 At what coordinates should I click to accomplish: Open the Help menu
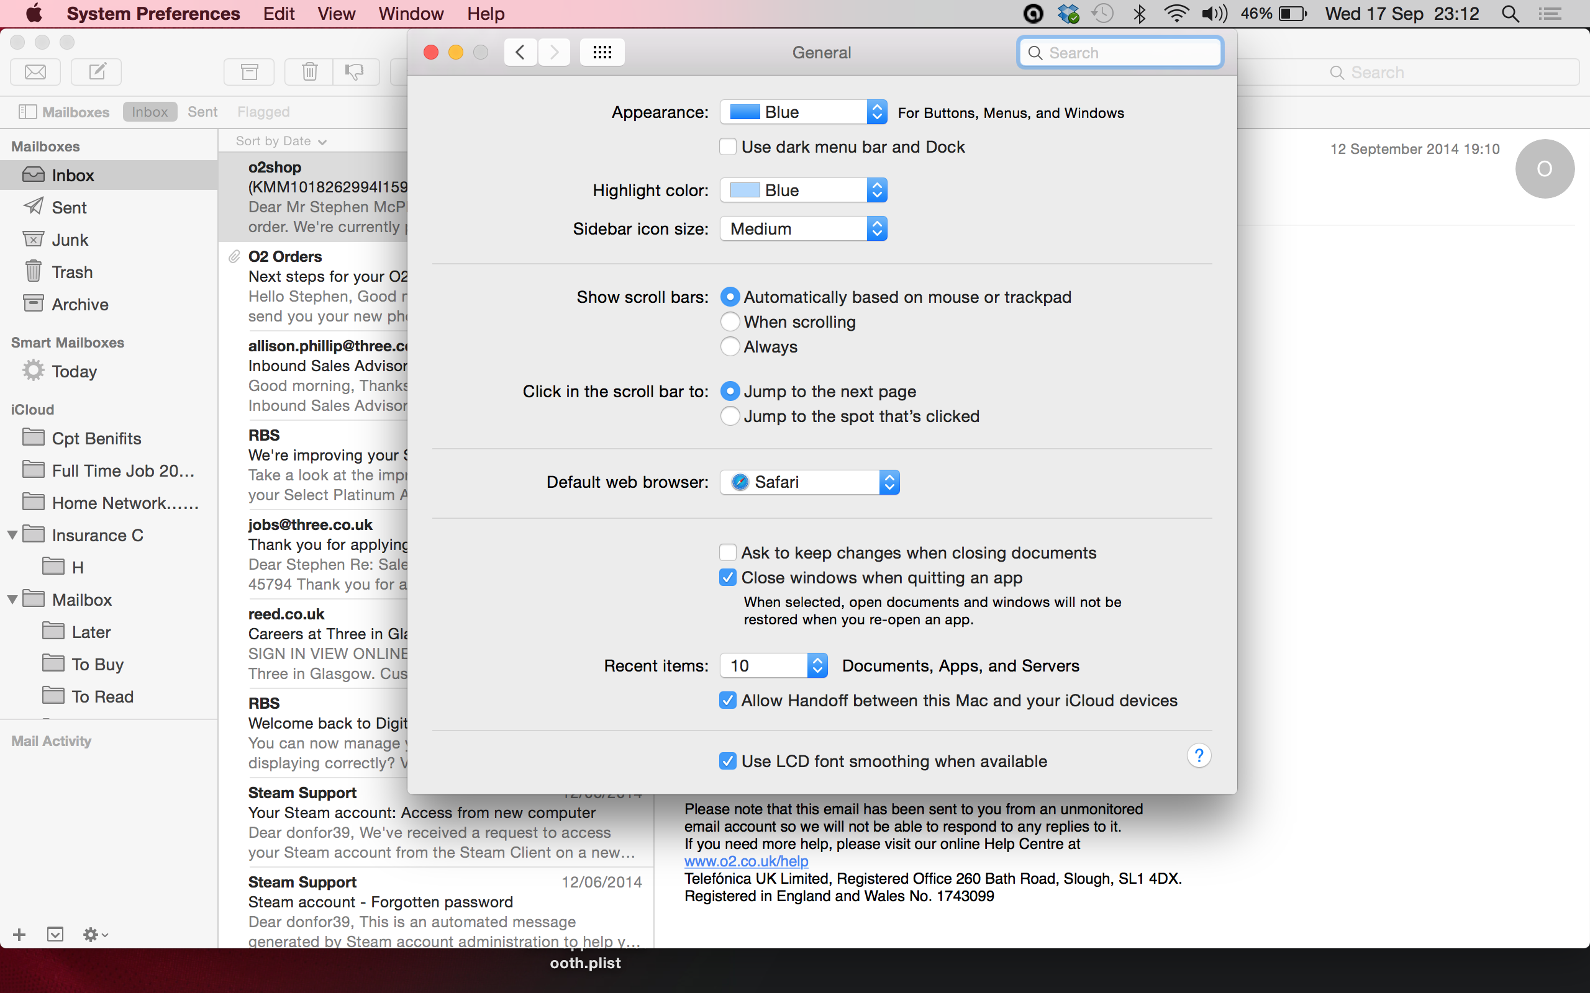(x=486, y=14)
